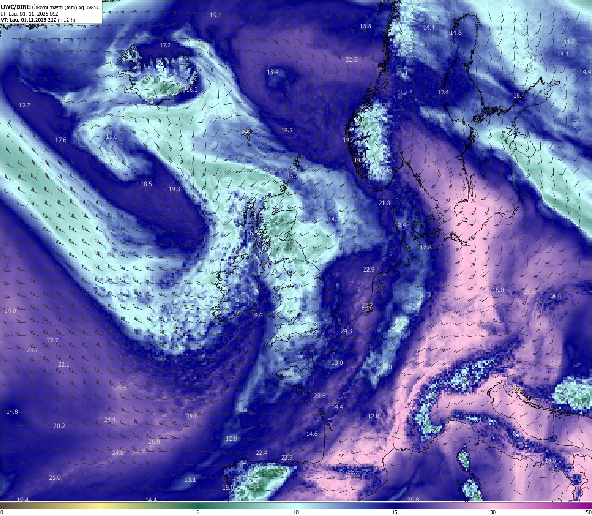Click the 20.8 value label
The height and width of the screenshot is (516, 592).
coord(413,500)
